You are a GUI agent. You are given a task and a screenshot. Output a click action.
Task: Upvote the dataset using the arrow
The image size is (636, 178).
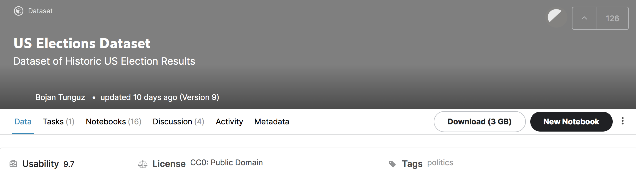point(584,18)
